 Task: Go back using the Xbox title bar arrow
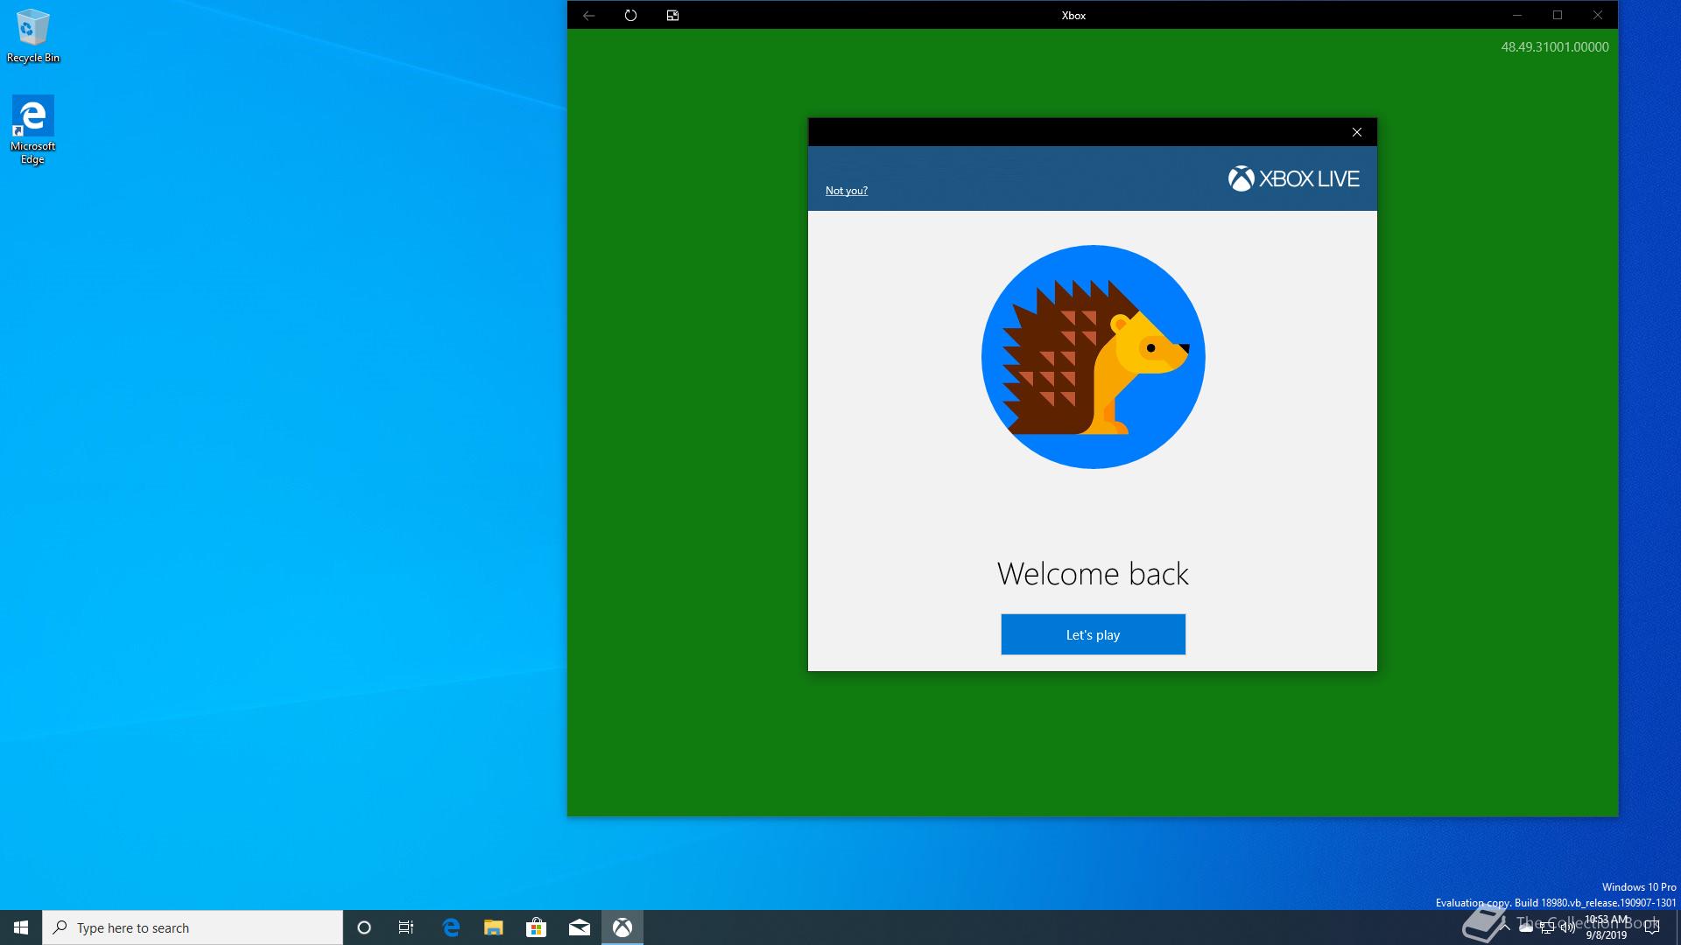coord(588,15)
